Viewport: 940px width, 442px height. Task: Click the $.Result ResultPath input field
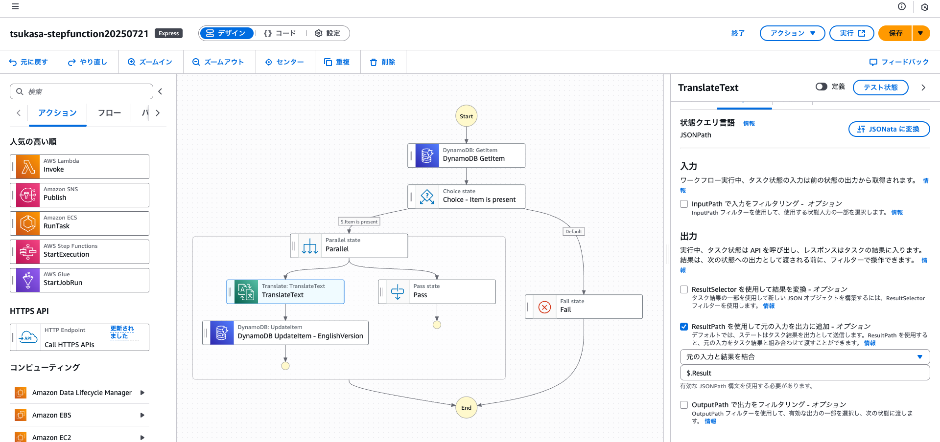[x=805, y=373]
